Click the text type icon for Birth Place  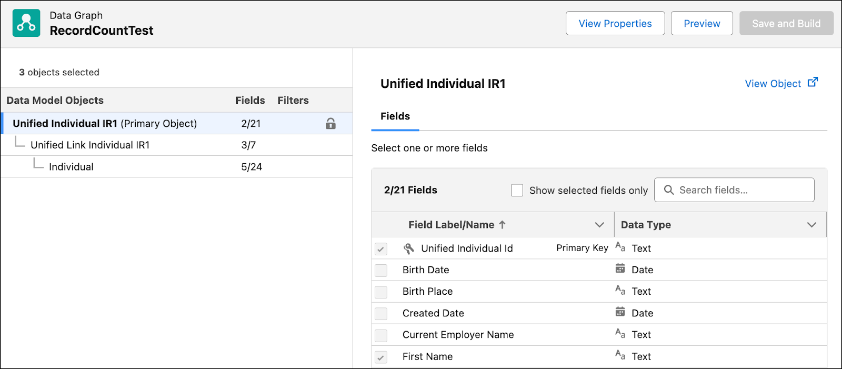pos(620,291)
